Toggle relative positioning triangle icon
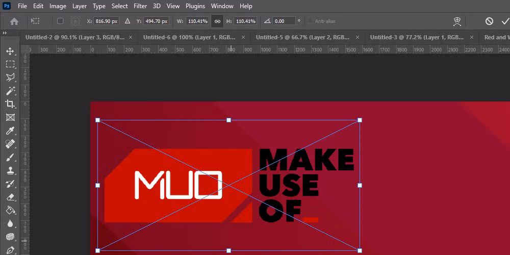 pos(127,21)
